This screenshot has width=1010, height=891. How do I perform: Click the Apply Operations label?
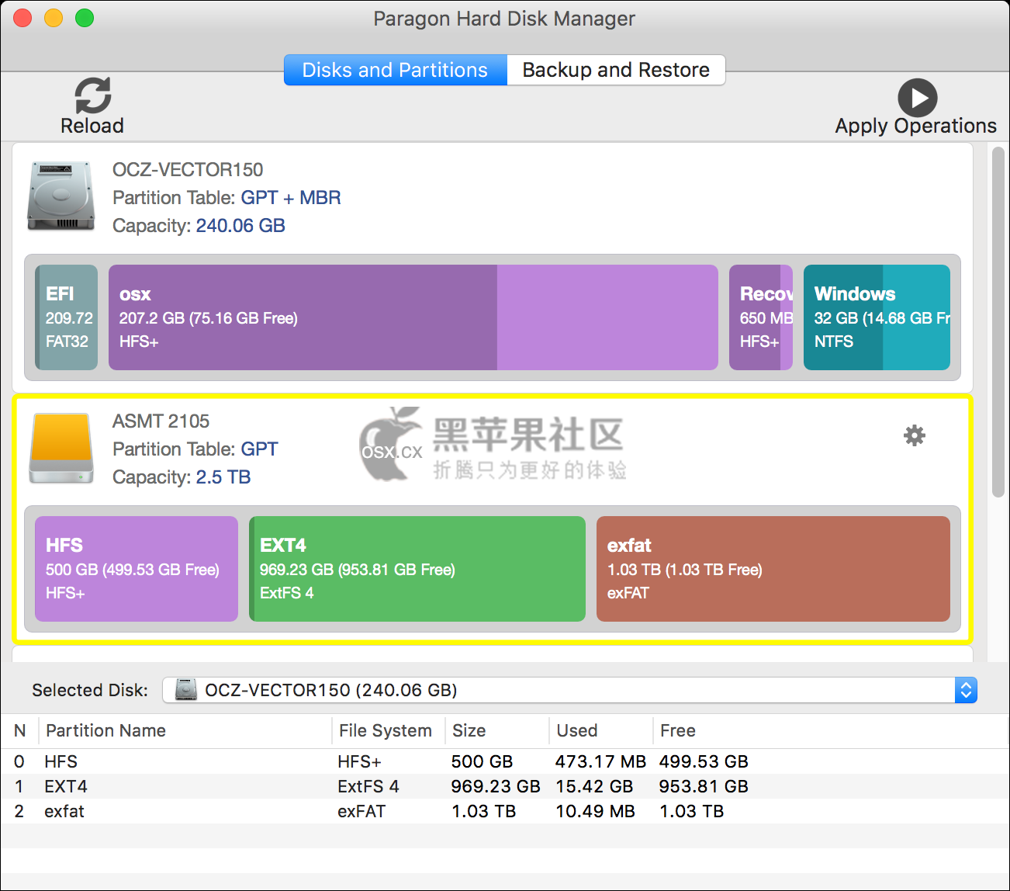[916, 126]
